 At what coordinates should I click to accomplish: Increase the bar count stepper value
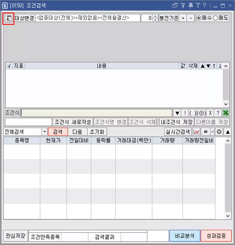coord(155,16)
